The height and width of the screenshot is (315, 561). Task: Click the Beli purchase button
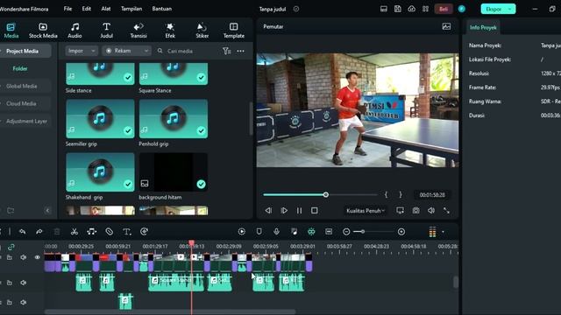[444, 9]
